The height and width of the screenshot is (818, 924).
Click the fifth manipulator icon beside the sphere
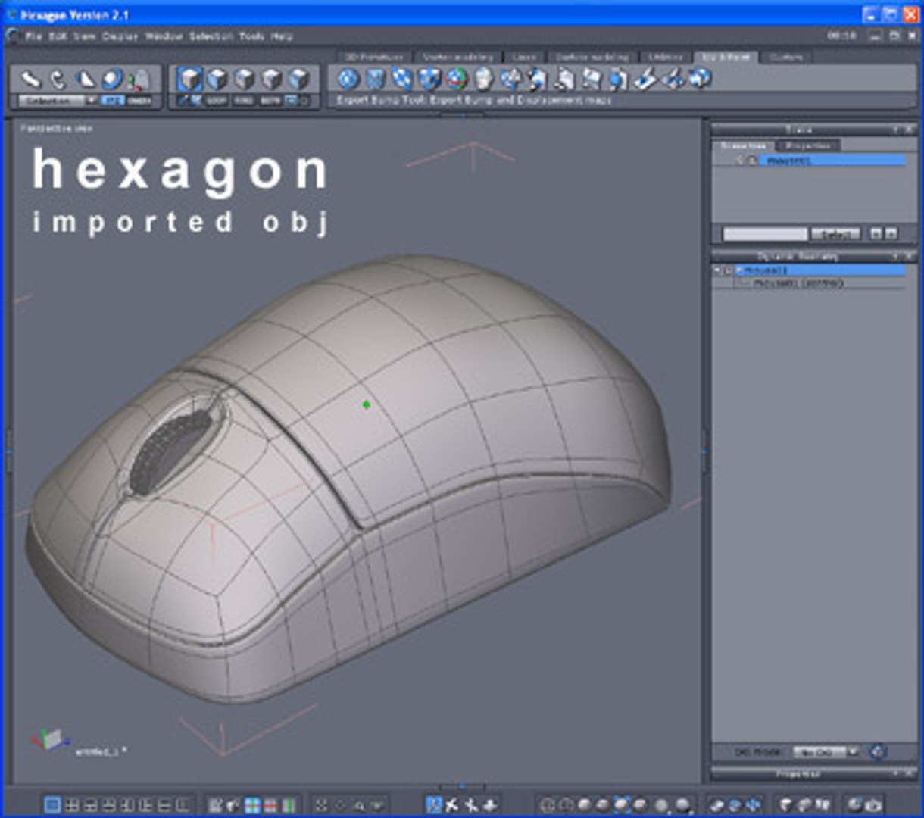coord(139,80)
